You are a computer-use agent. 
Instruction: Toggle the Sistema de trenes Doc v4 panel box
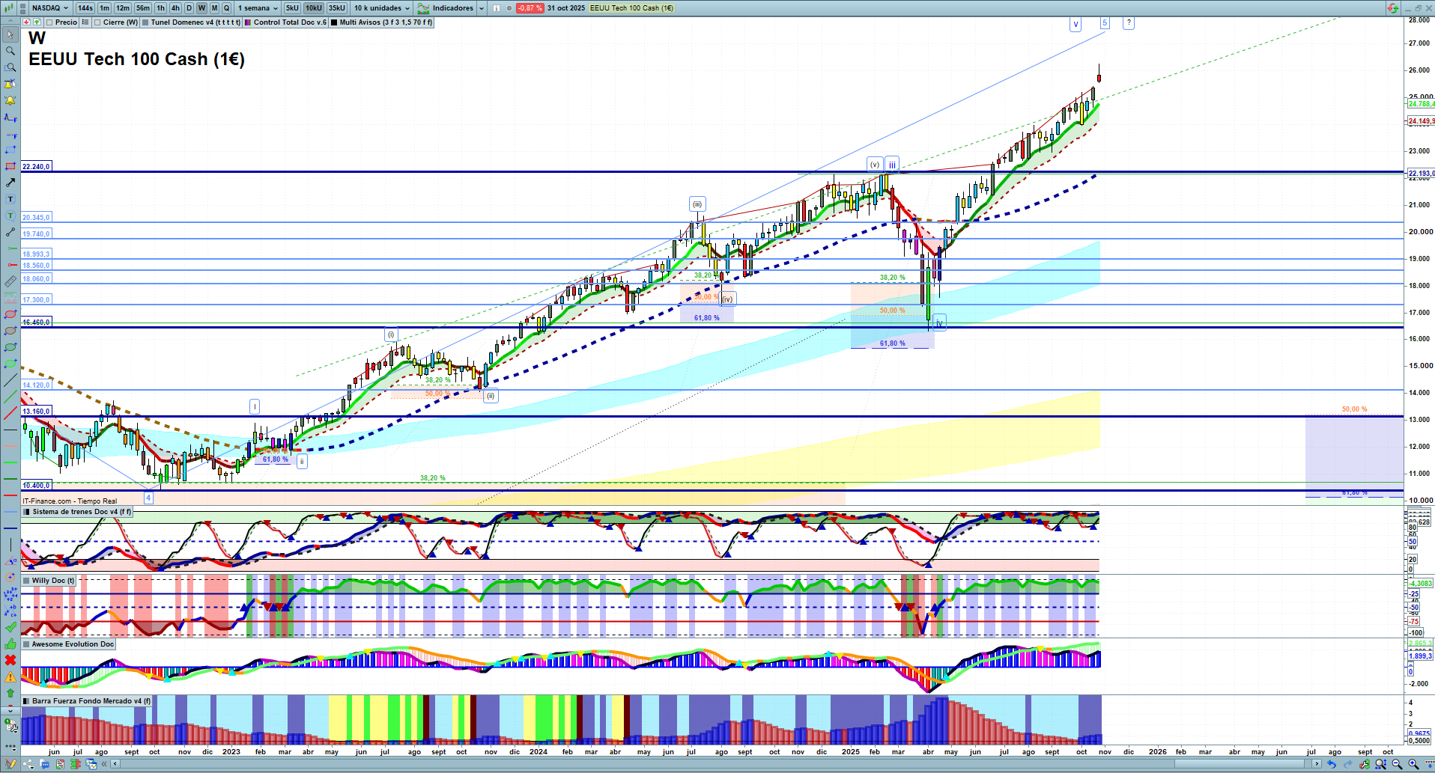pyautogui.click(x=27, y=512)
